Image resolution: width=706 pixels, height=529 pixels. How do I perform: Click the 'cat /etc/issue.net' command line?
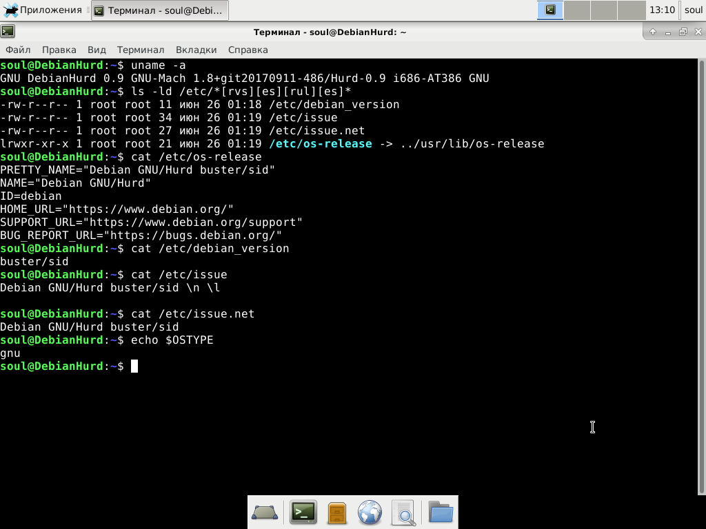pyautogui.click(x=128, y=314)
